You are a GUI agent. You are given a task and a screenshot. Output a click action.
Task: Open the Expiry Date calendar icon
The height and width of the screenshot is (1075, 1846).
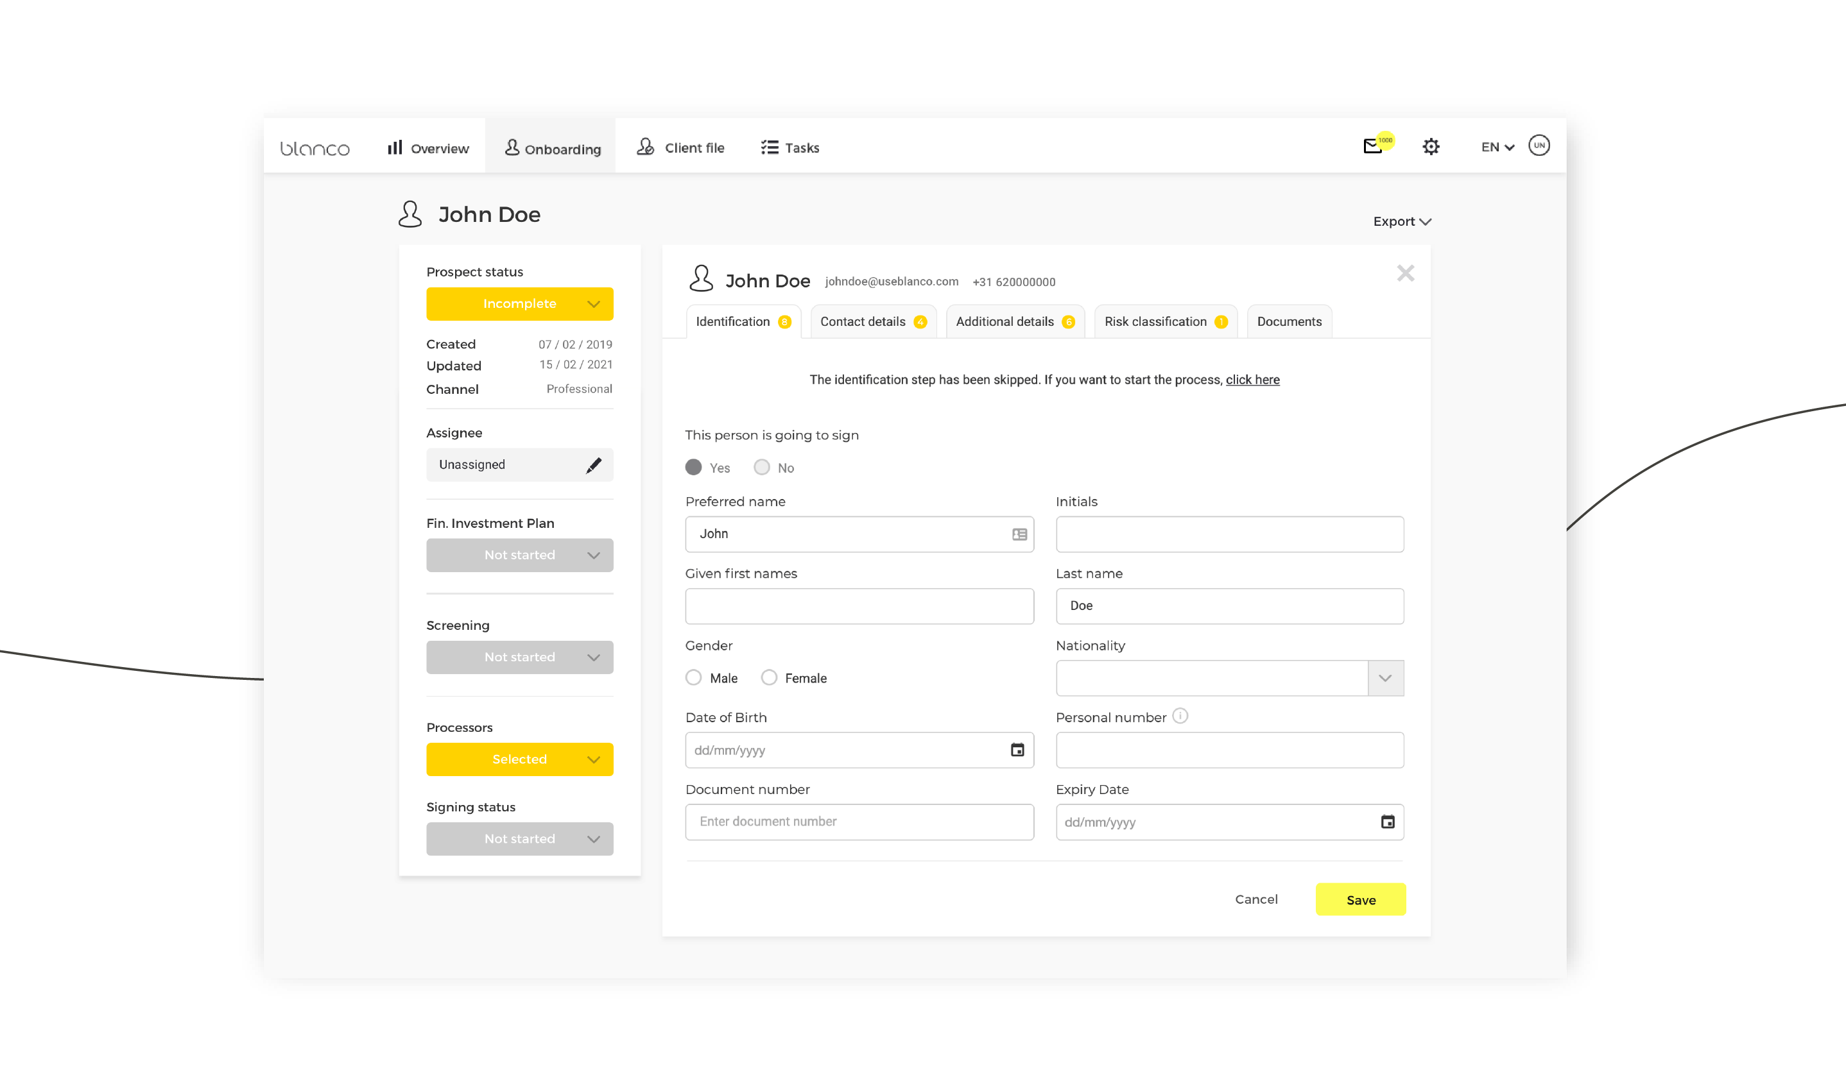tap(1388, 822)
